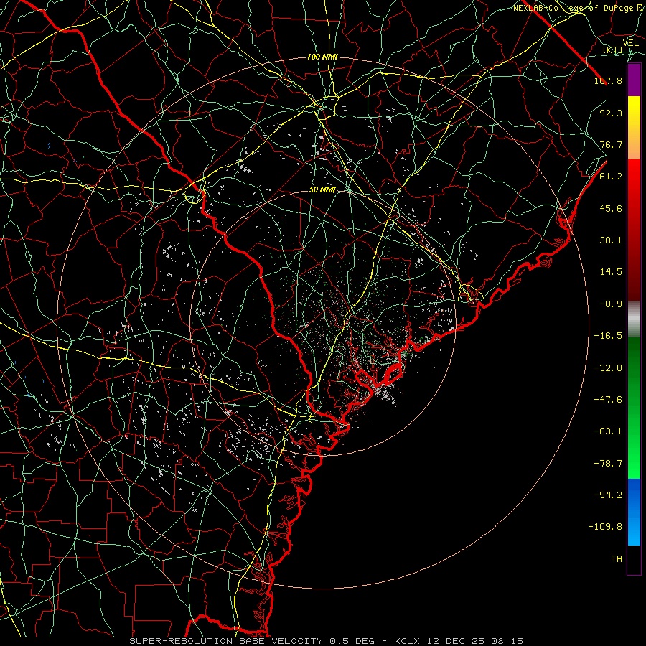The height and width of the screenshot is (646, 646).
Task: Click the [KT] units label
Action: (x=613, y=50)
